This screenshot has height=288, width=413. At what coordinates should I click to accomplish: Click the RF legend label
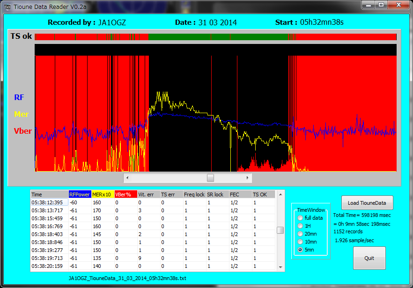click(x=19, y=97)
